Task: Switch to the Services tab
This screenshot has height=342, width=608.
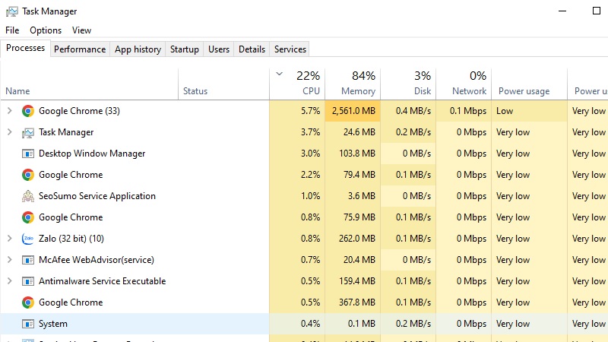Action: (x=290, y=49)
